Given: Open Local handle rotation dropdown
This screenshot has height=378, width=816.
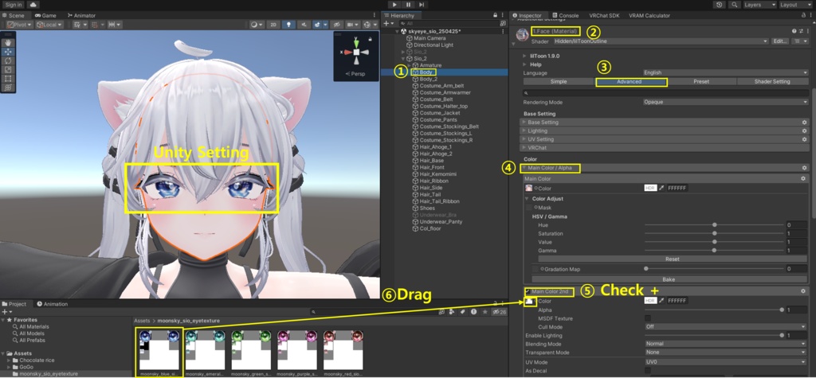Looking at the screenshot, I should pyautogui.click(x=49, y=25).
